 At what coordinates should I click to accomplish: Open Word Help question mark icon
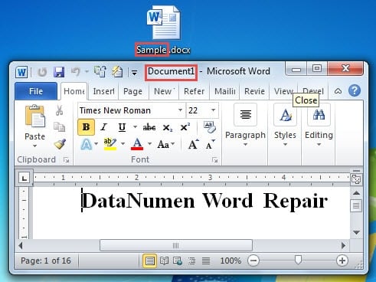tap(355, 90)
